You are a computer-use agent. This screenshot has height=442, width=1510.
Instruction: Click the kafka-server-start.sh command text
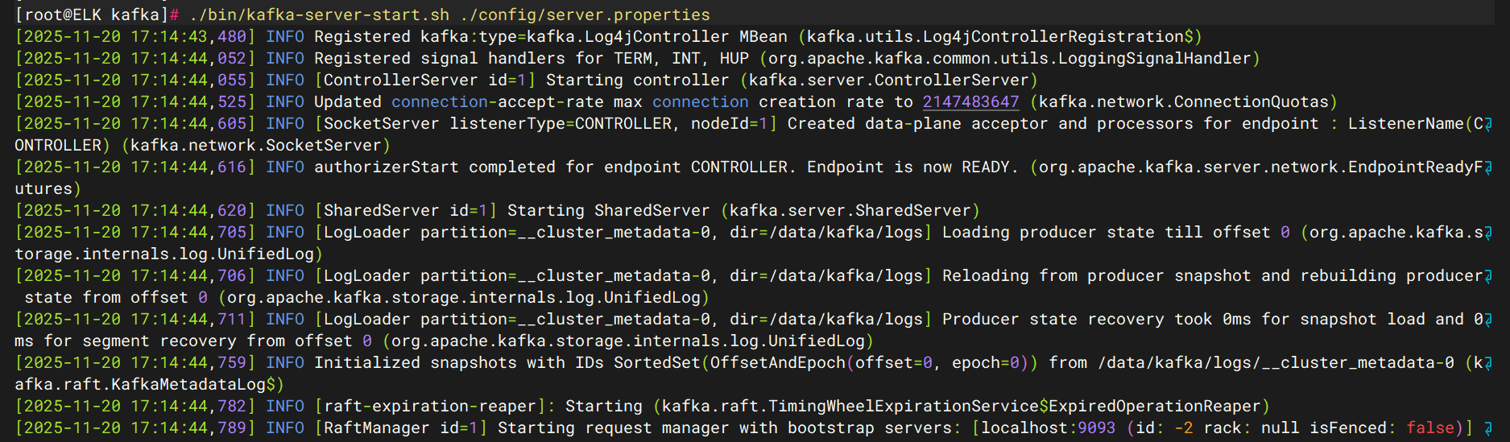pyautogui.click(x=320, y=15)
